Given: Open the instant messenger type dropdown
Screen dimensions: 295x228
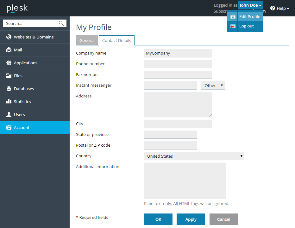Looking at the screenshot, I should pyautogui.click(x=213, y=85).
